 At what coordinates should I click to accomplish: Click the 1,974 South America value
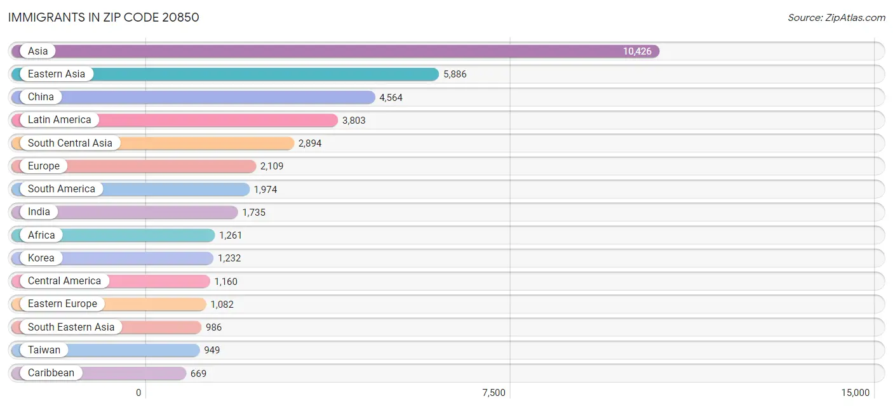click(x=265, y=189)
